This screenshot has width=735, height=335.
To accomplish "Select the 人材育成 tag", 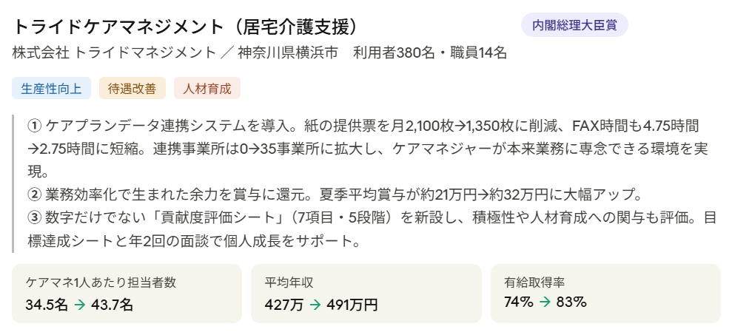I will (x=207, y=89).
